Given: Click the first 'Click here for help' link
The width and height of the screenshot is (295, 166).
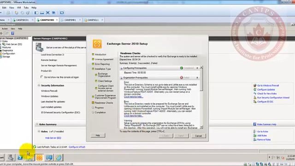Looking at the screenshot, I should click(133, 97).
